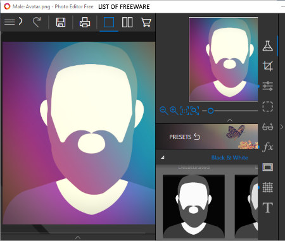Switch to split compare view
Image resolution: width=285 pixels, height=241 pixels.
(127, 22)
